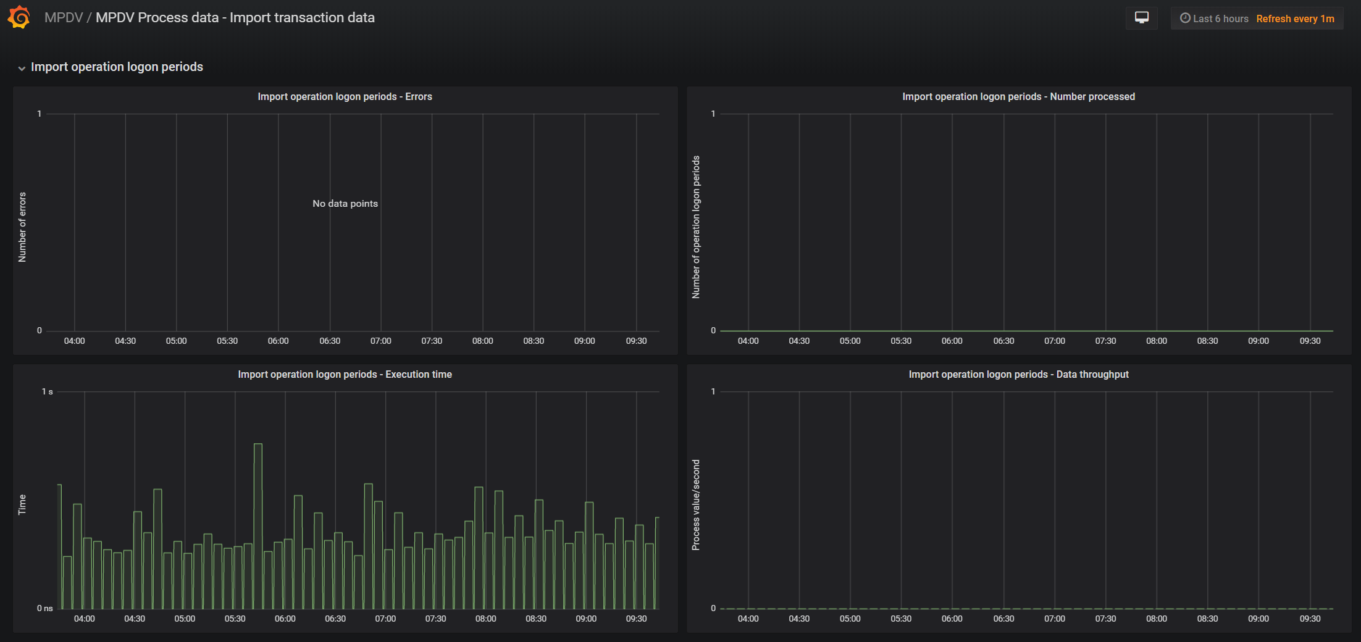Open dashboard title MPDV Process data search

235,17
